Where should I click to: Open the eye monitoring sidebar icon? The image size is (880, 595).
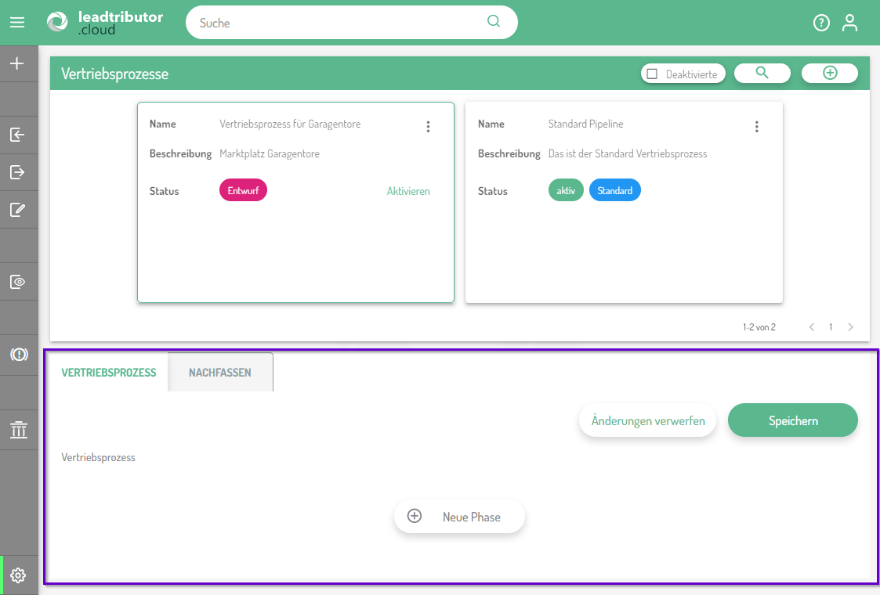[x=17, y=282]
